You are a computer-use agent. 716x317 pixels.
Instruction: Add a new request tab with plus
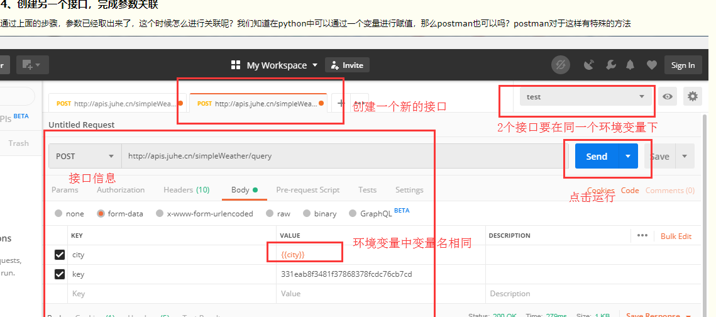pyautogui.click(x=341, y=103)
